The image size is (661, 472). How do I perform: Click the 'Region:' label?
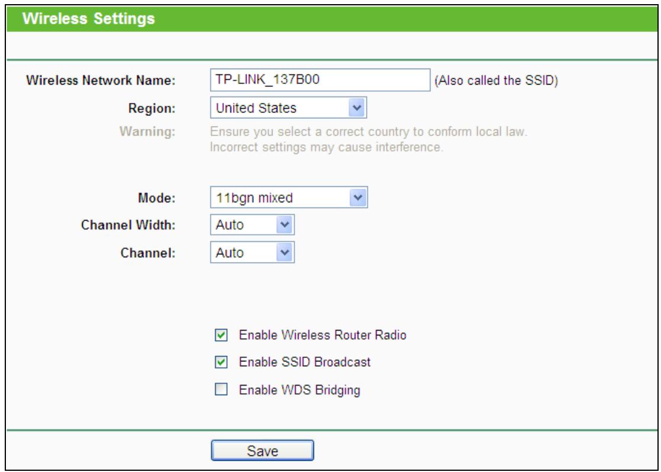click(152, 108)
